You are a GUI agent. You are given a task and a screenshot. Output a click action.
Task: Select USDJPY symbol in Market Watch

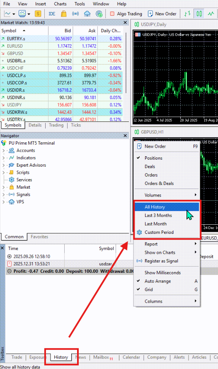[x=61, y=105]
